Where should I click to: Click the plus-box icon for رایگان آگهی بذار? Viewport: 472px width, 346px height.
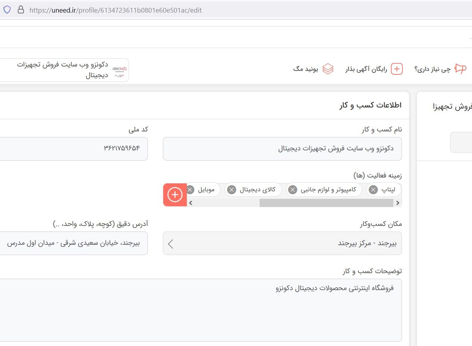click(396, 69)
